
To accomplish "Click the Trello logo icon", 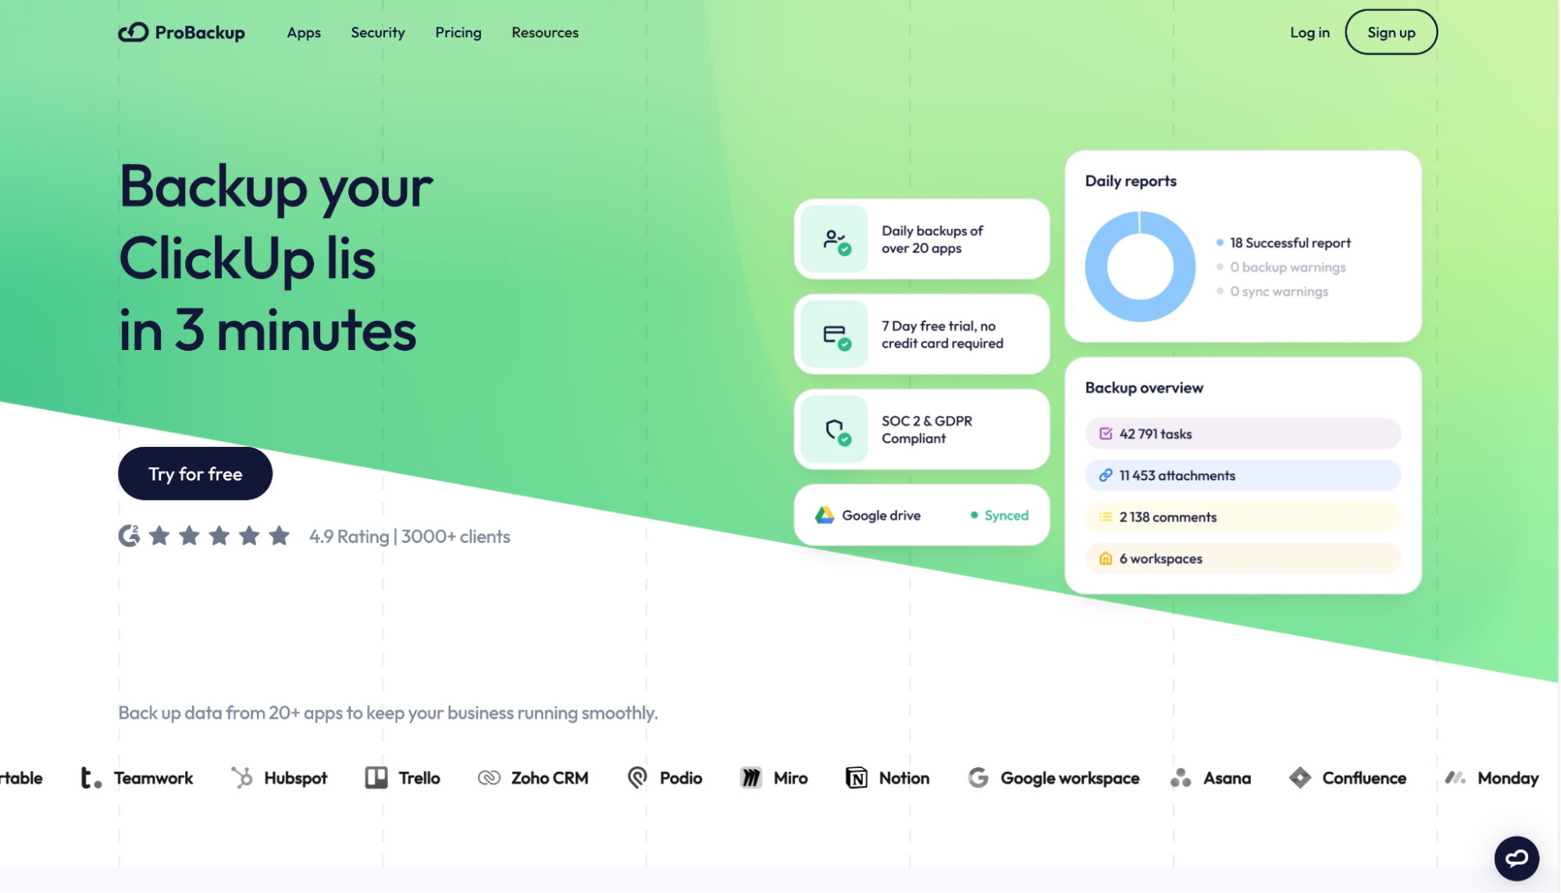I will coord(376,777).
